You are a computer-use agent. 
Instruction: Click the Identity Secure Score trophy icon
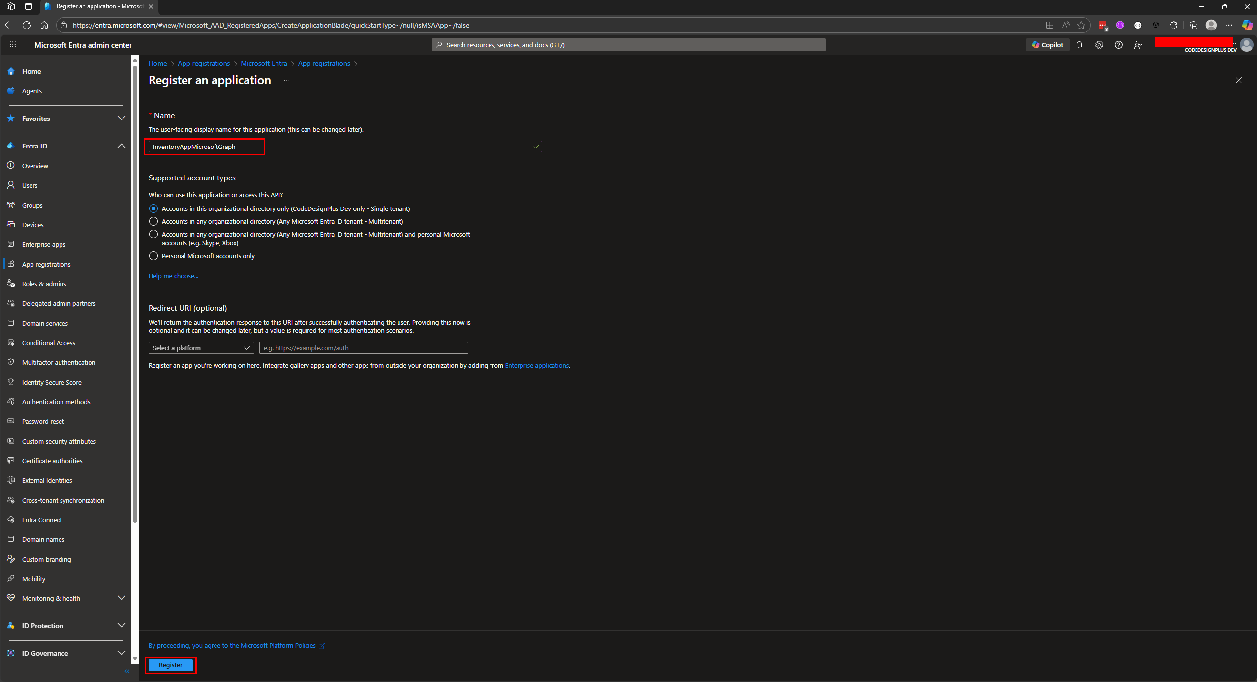(x=11, y=382)
